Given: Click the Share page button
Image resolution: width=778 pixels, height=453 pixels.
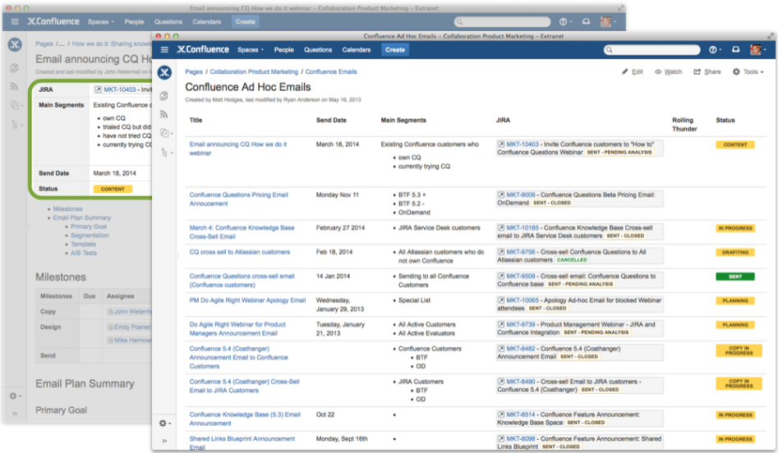Looking at the screenshot, I should coord(707,72).
